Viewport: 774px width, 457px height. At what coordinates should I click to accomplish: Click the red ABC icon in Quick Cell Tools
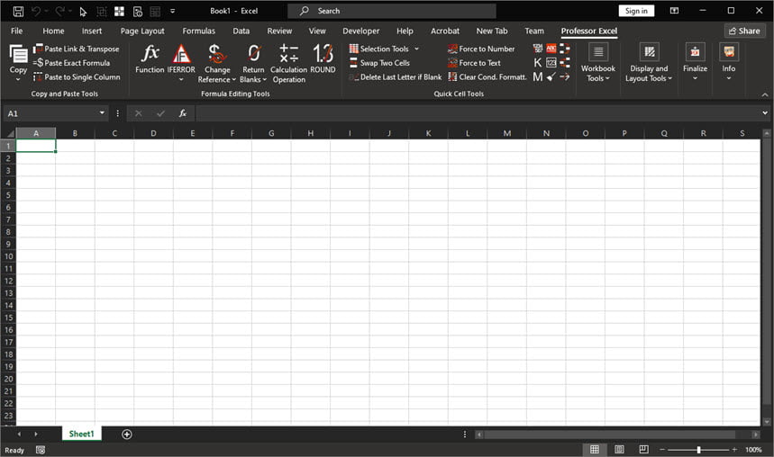tap(551, 49)
